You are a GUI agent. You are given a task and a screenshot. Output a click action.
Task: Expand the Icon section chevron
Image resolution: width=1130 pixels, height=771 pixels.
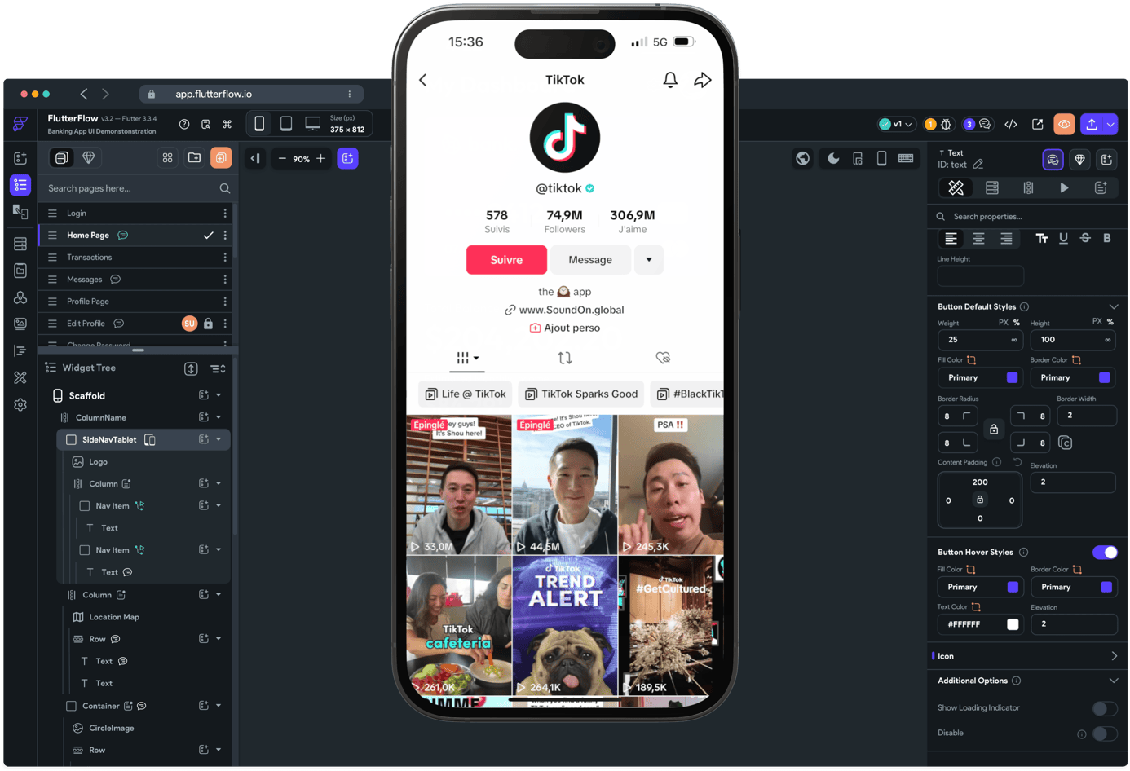1114,656
